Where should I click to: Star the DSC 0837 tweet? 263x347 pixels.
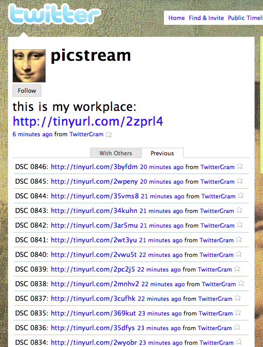point(238,298)
